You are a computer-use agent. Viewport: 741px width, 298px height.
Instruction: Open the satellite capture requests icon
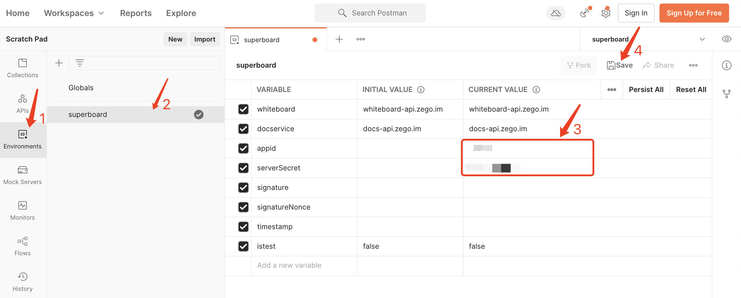585,13
